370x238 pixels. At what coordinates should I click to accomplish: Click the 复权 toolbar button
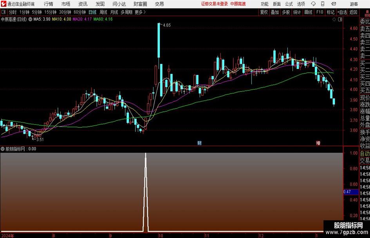click(264, 12)
